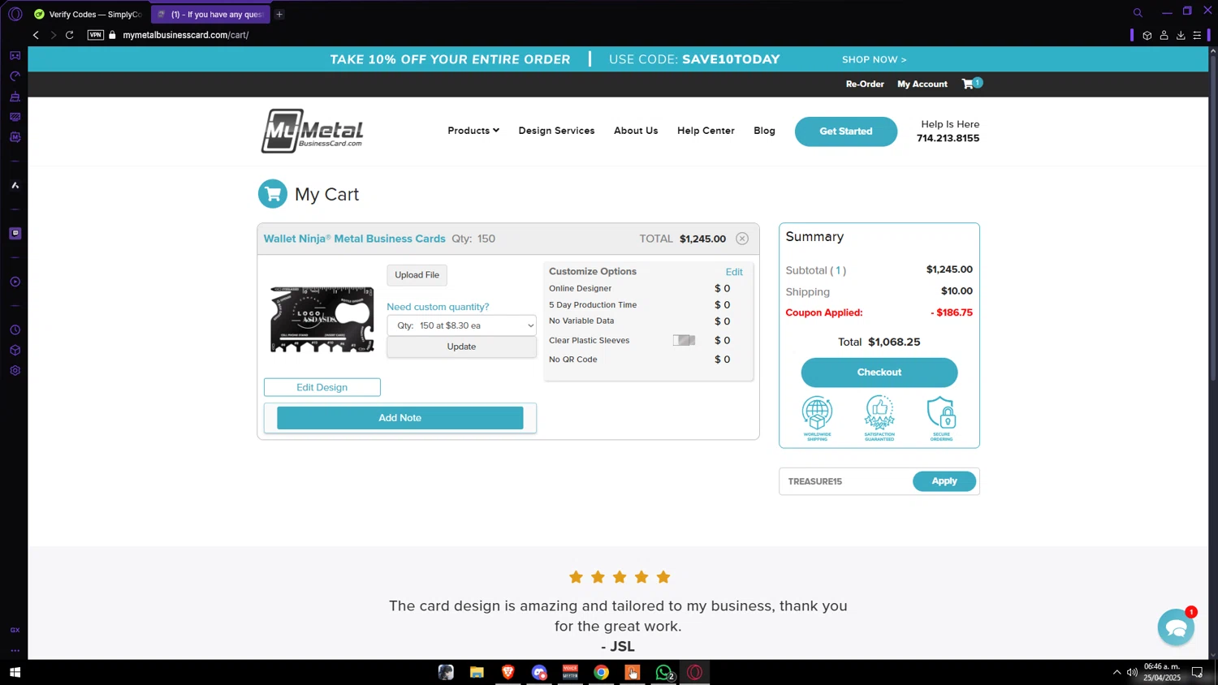The height and width of the screenshot is (685, 1218).
Task: Click the Edit Design button
Action: coord(322,387)
